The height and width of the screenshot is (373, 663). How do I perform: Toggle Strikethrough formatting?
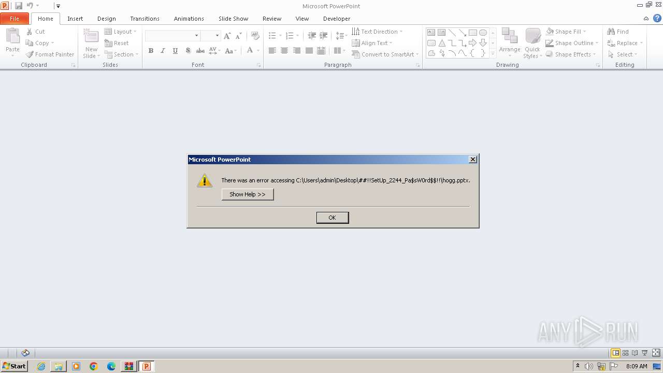[x=200, y=50]
